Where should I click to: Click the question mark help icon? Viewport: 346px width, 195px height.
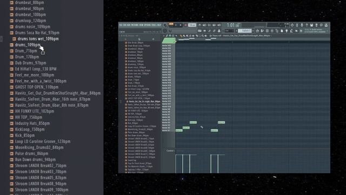click(x=307, y=25)
